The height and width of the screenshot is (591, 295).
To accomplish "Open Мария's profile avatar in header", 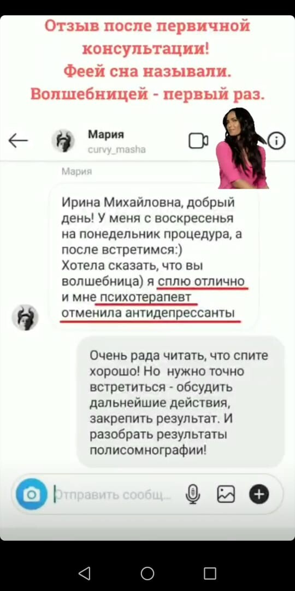I will point(63,141).
